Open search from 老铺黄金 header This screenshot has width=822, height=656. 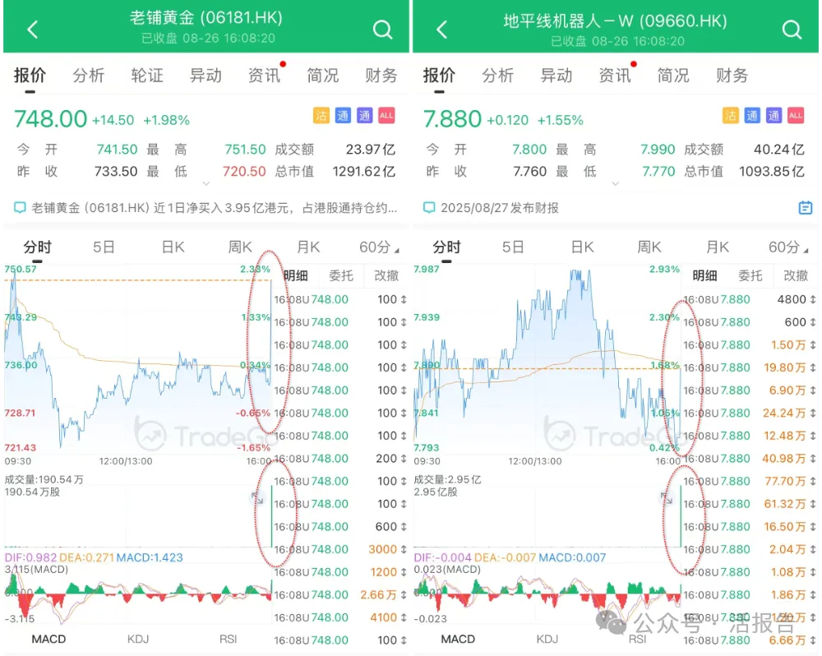(382, 30)
